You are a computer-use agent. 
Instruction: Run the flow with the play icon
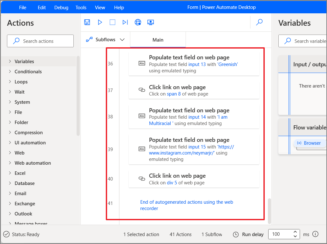coord(100,22)
